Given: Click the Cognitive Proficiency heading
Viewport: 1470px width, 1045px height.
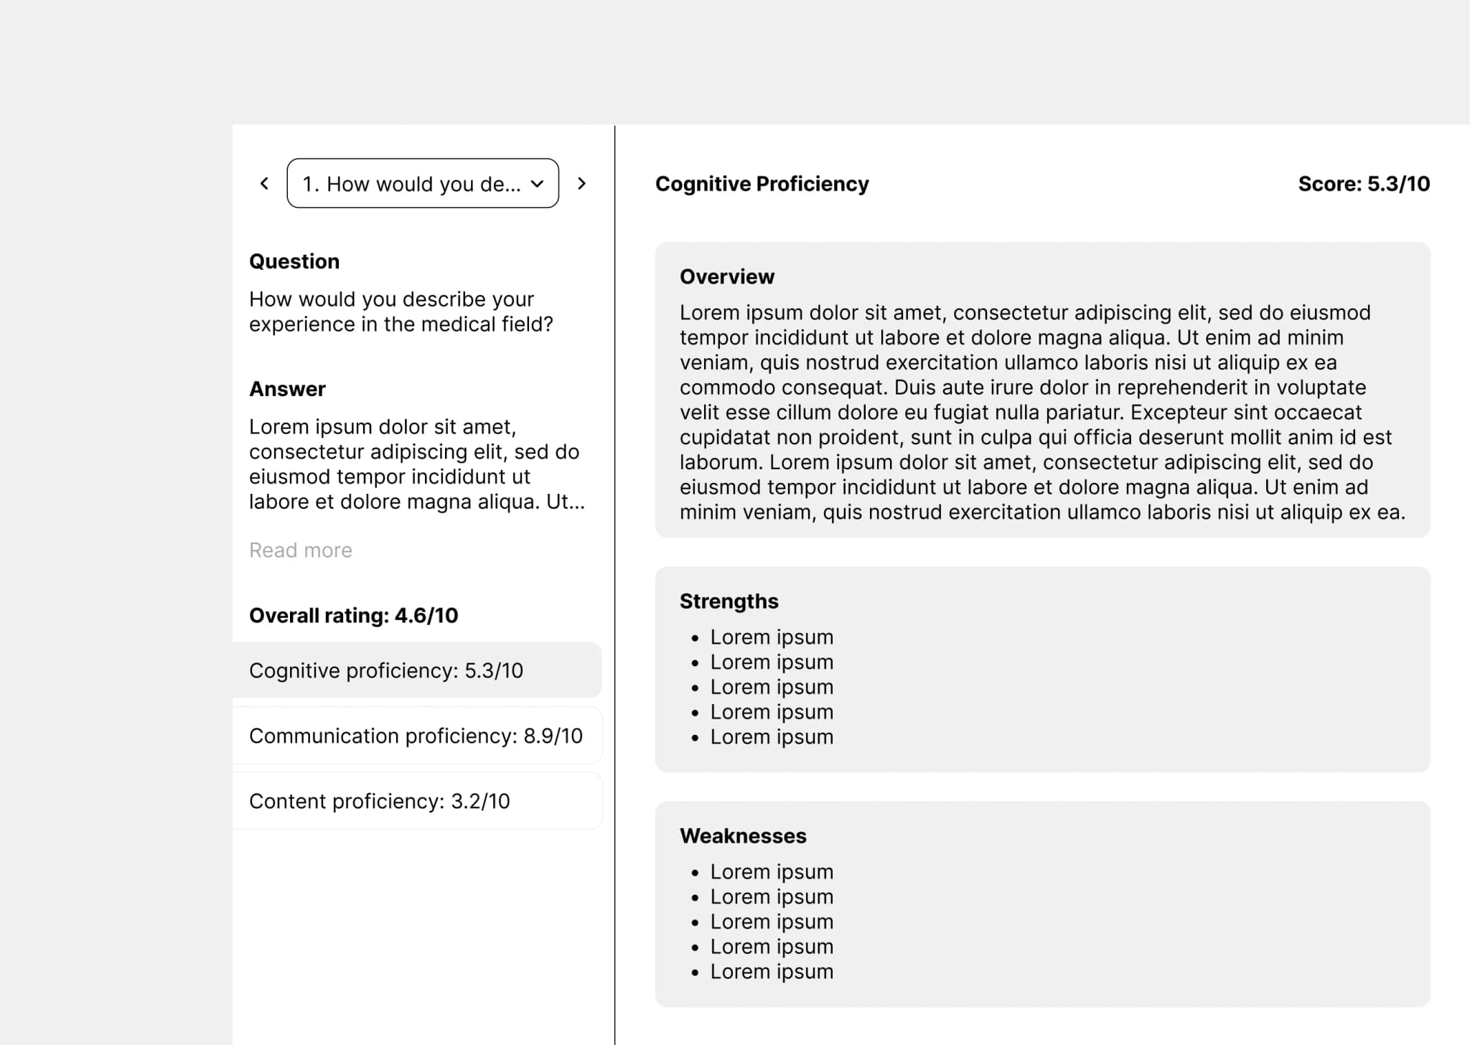Looking at the screenshot, I should point(762,184).
